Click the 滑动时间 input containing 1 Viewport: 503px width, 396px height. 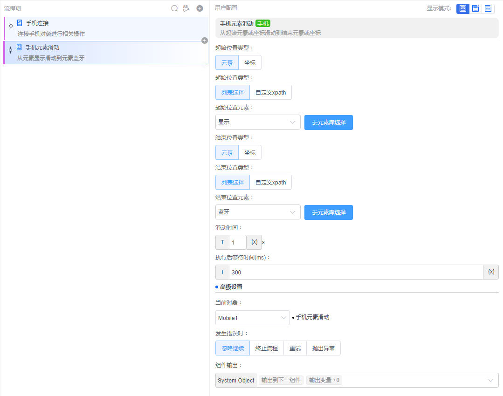click(x=238, y=242)
